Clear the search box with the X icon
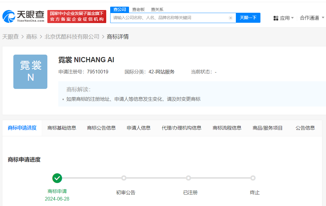Screen dimensions: 326x206 pos(231,18)
